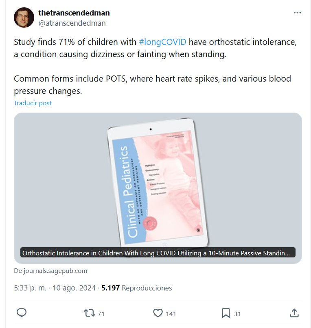Click the bookmark count 31
The width and height of the screenshot is (311, 328).
click(237, 314)
